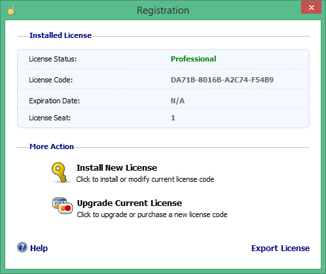Click 'Click to upgrade or purchase' description

pyautogui.click(x=152, y=214)
